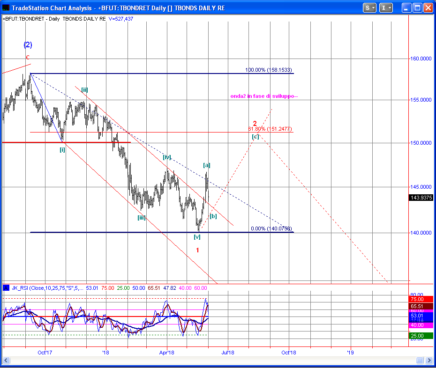Click the green 25.00 RSI level tag

coord(421,336)
